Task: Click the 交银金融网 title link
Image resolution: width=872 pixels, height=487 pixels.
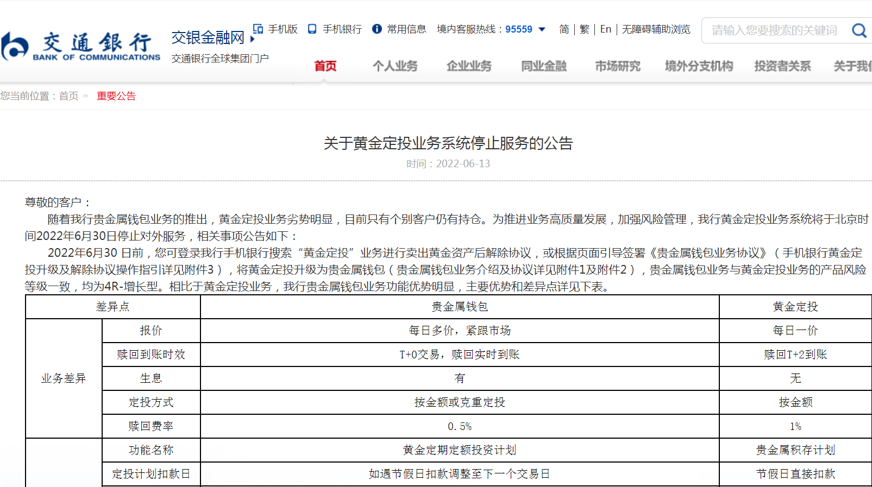Action: (208, 37)
